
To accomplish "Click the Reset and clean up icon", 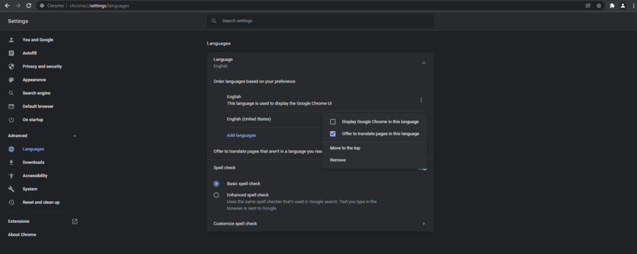I will point(11,202).
